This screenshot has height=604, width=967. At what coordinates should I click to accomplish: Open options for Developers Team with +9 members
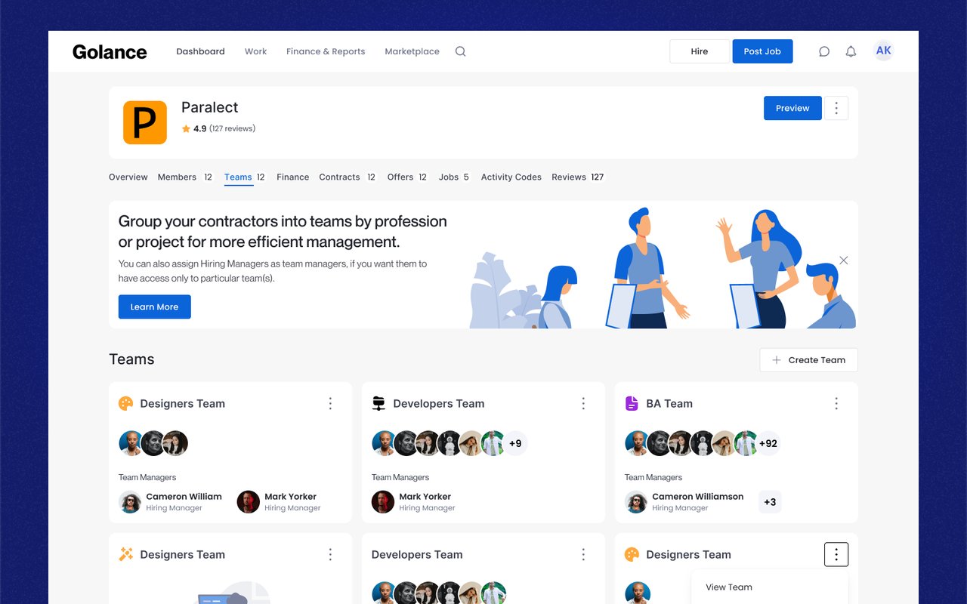[x=583, y=404]
